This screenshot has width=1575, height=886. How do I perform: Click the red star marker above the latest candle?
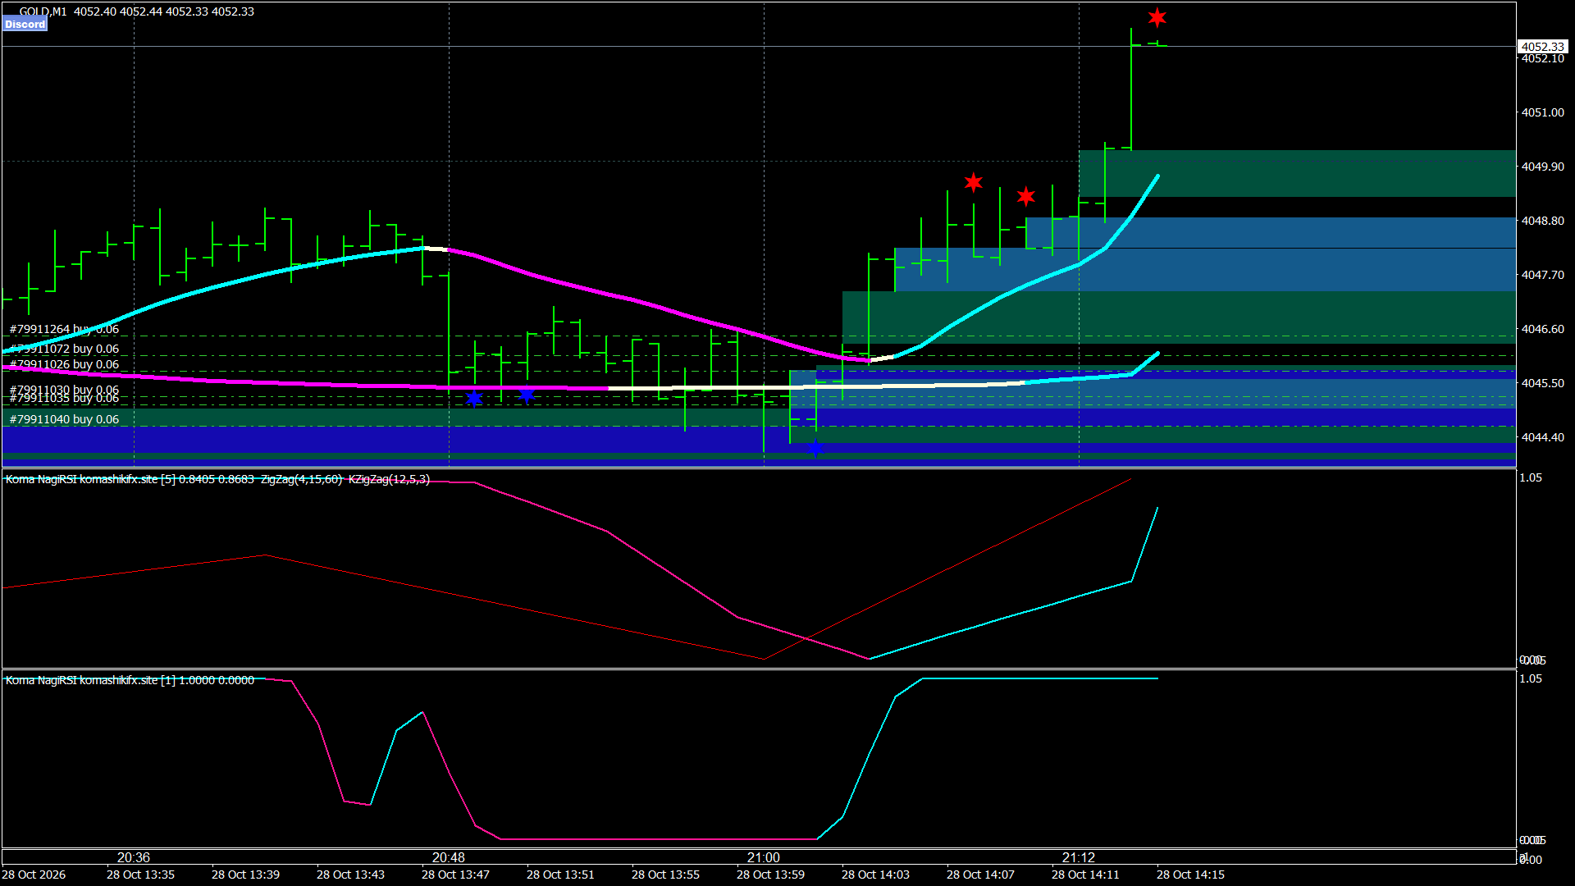1157,17
